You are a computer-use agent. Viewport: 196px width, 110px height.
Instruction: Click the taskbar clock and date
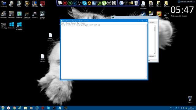191,108
